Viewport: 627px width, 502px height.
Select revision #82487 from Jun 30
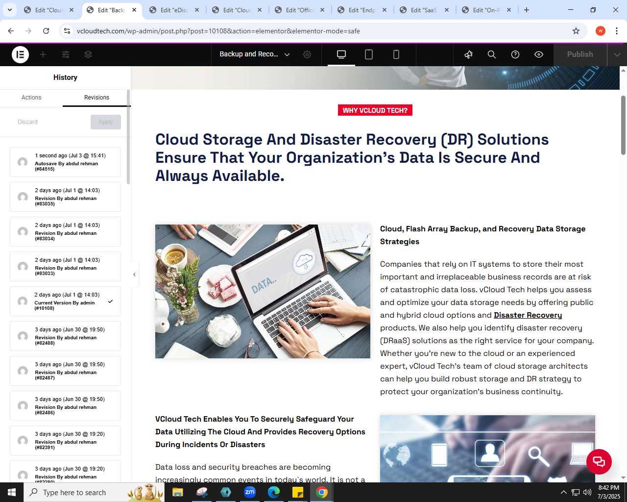(65, 371)
